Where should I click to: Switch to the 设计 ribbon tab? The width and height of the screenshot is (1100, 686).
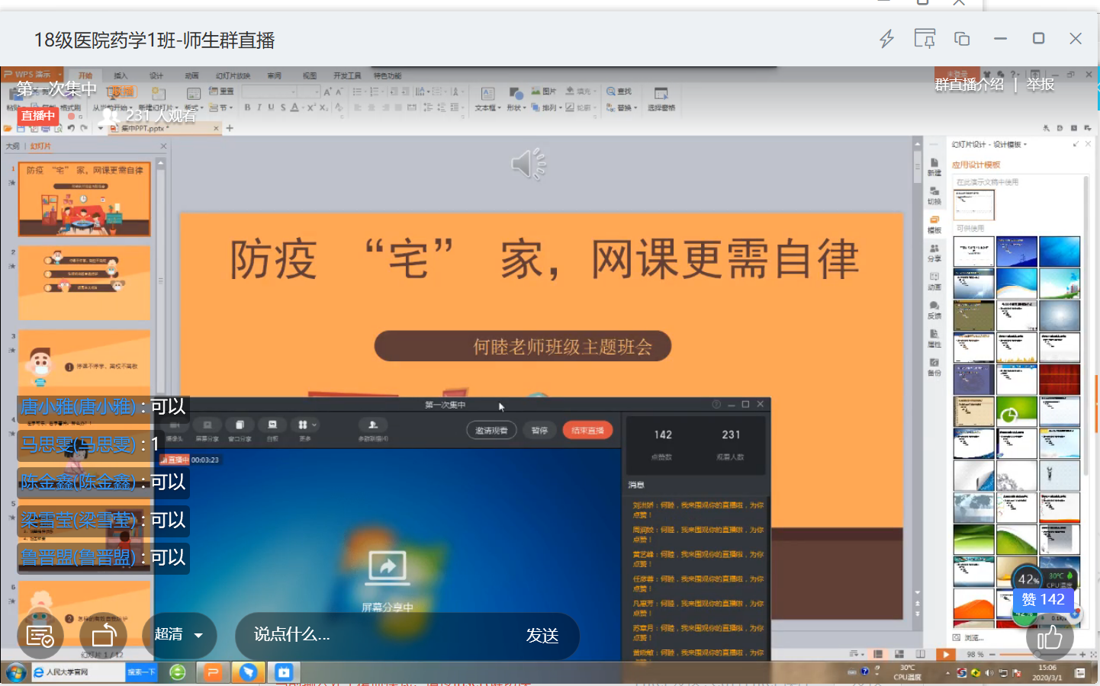[x=156, y=75]
